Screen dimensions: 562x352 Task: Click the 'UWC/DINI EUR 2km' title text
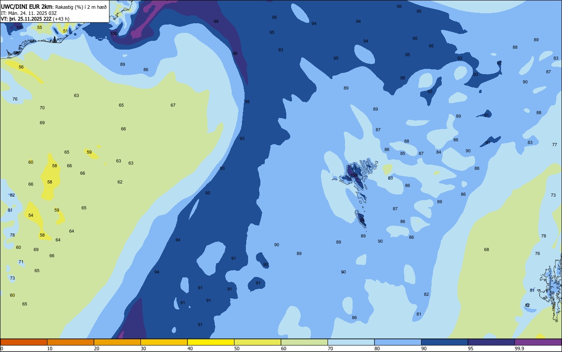coord(27,7)
